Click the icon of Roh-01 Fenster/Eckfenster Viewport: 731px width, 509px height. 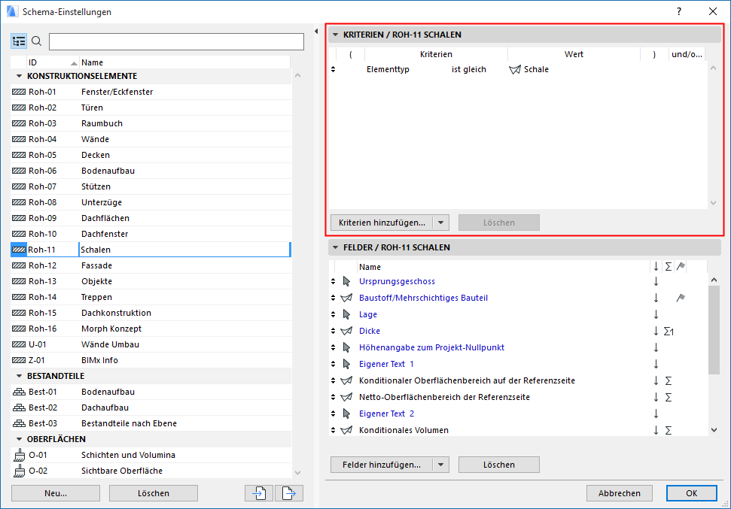coord(19,92)
